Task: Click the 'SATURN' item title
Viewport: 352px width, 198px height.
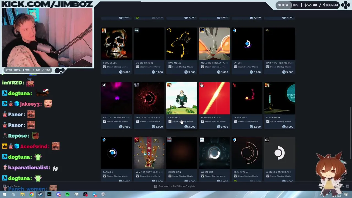Action: click(238, 63)
